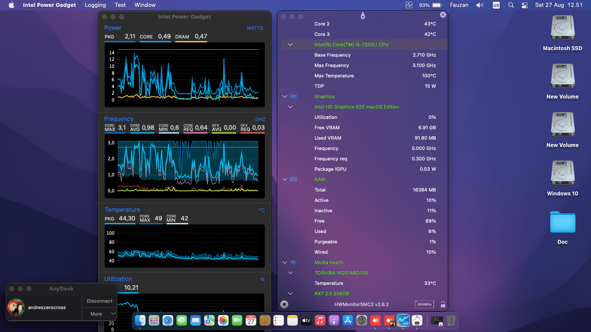591x332 pixels.
Task: Open Spotlight search from the menu bar
Action: point(511,5)
